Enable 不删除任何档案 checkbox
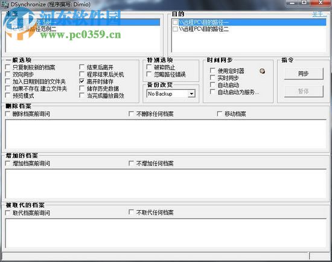This screenshot has width=332, height=262. click(x=131, y=113)
